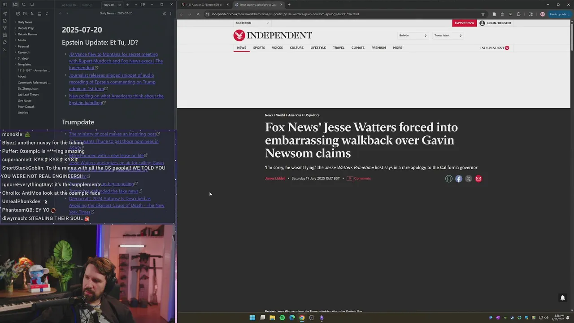Click Log in / Register
Image resolution: width=574 pixels, height=323 pixels.
tap(495, 23)
